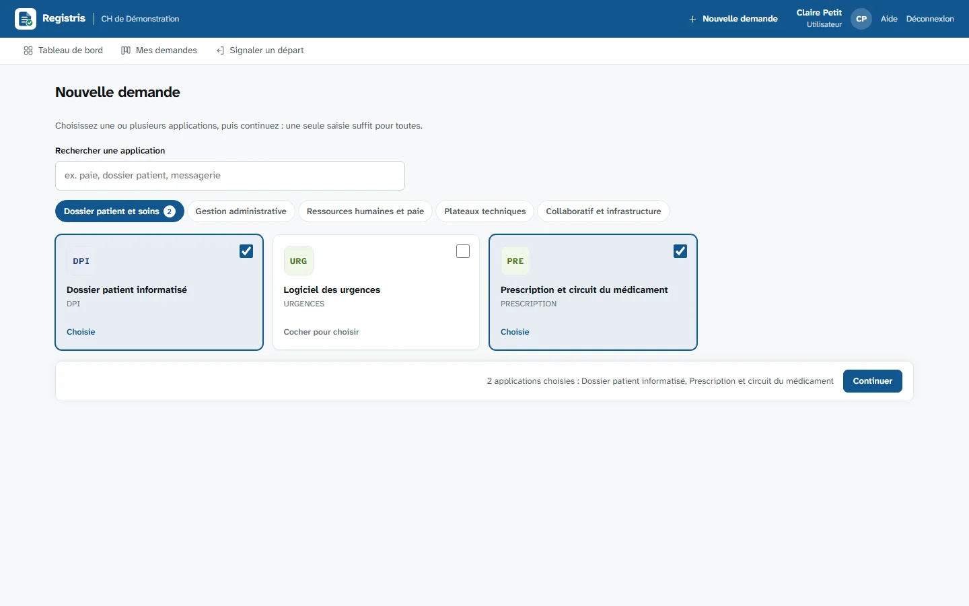
Task: Click the 2 applications choisies summary
Action: 660,381
